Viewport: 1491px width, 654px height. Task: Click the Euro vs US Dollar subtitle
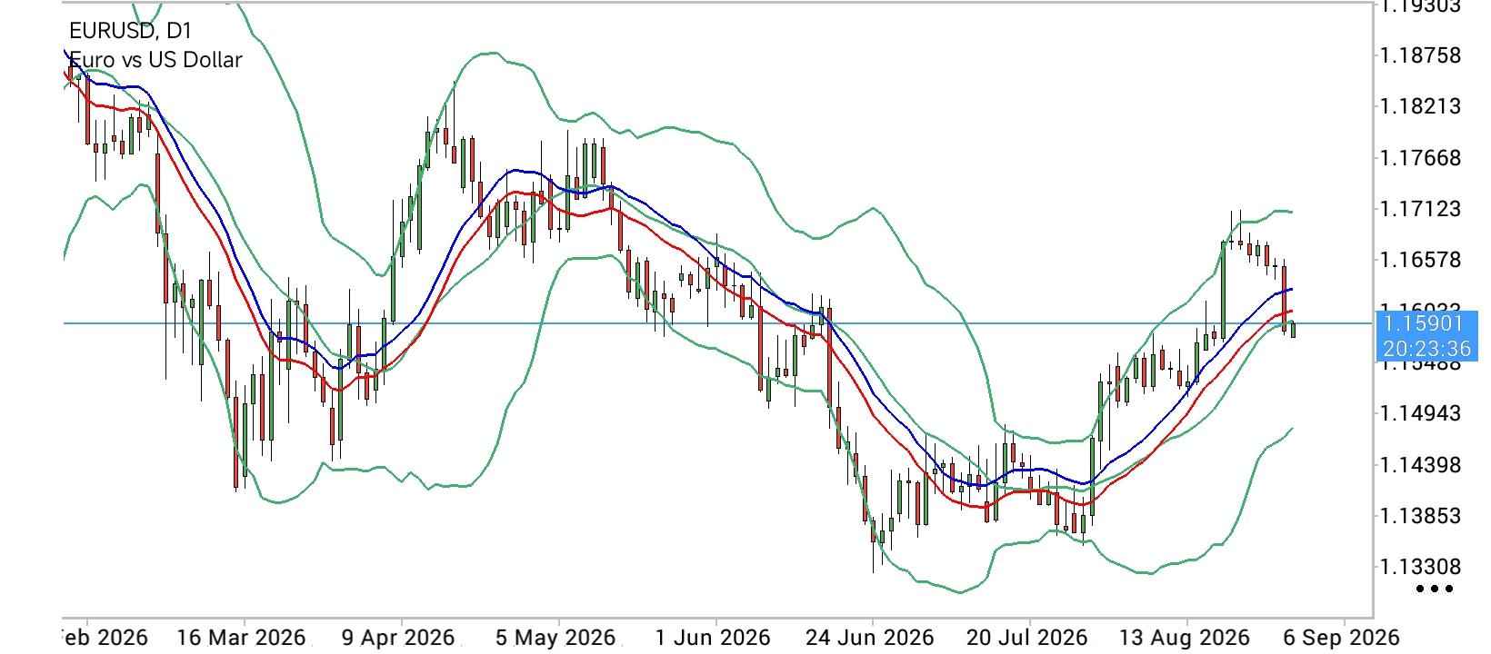click(155, 60)
